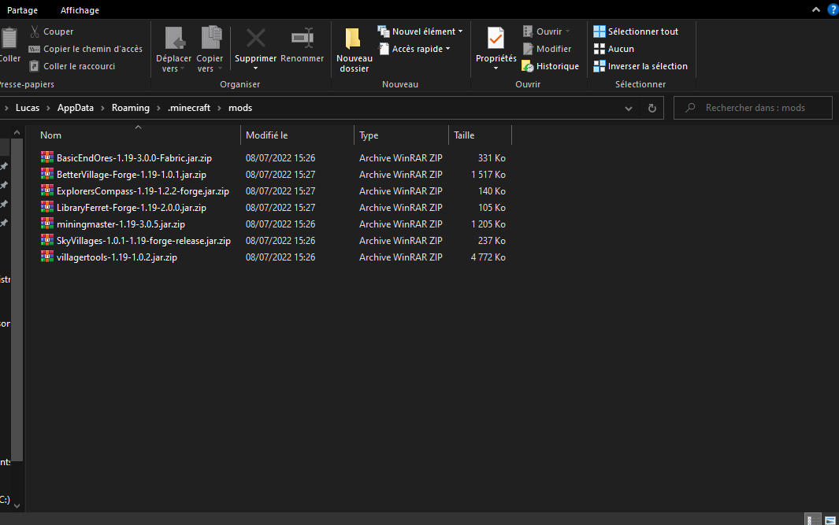Select the BasicEndOres file icon
Viewport: 839px width, 525px height.
pos(47,157)
